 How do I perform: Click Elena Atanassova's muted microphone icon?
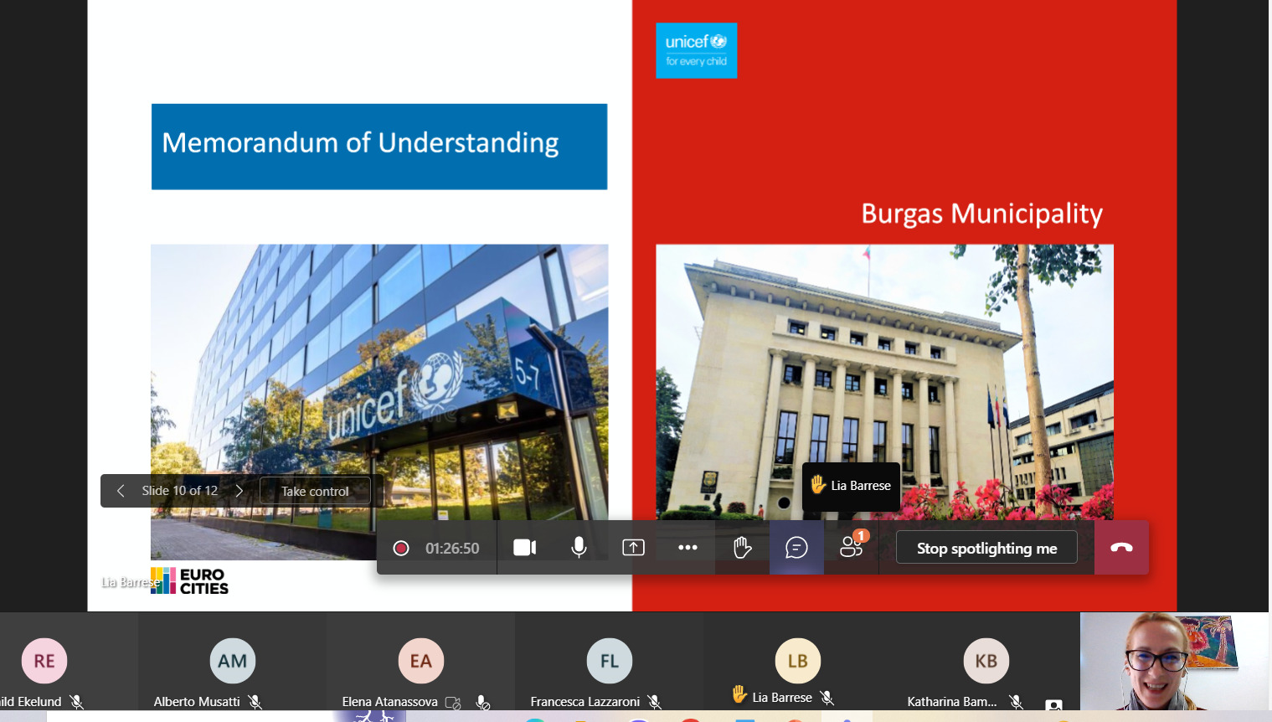pyautogui.click(x=482, y=702)
